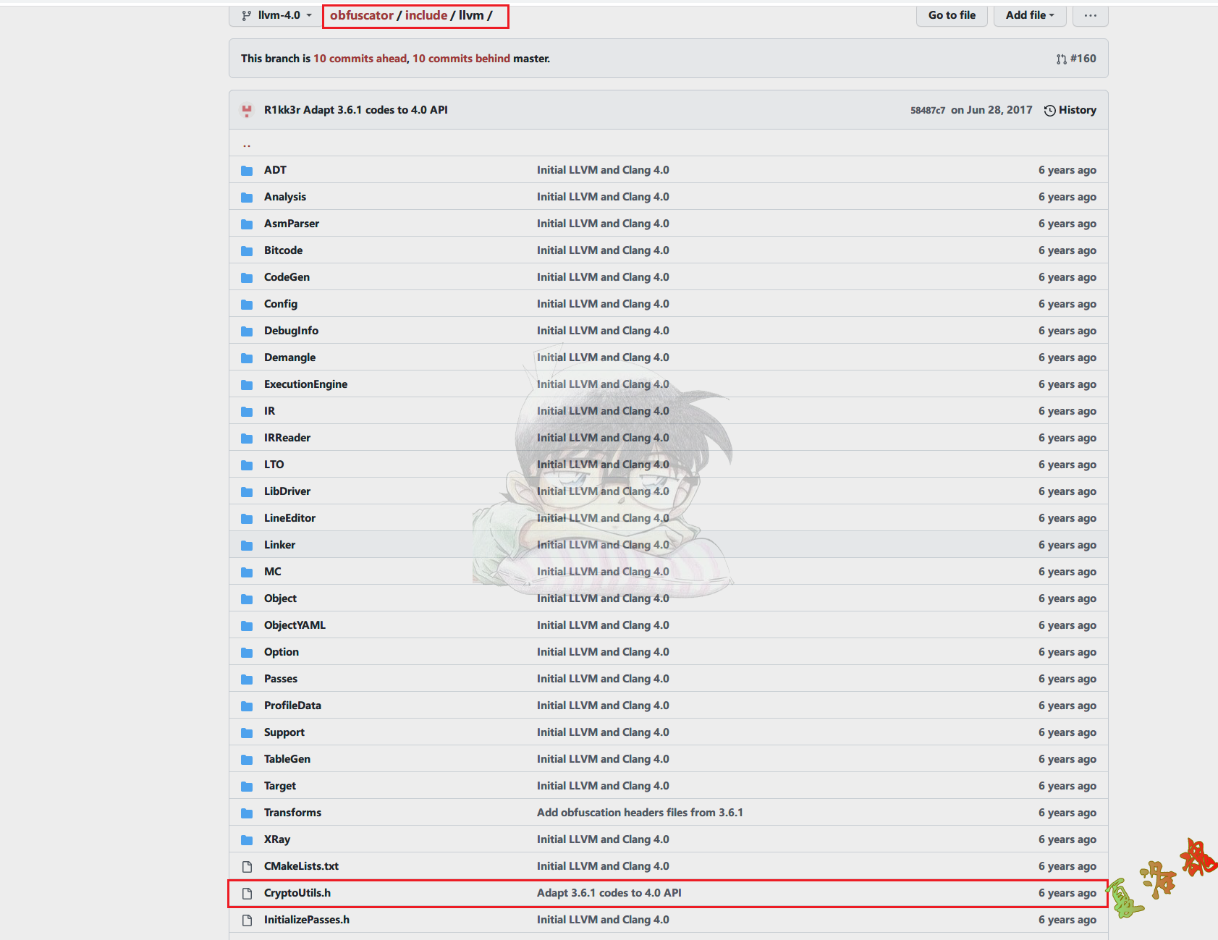Click the Bitcode folder icon
This screenshot has height=940, width=1218.
247,250
